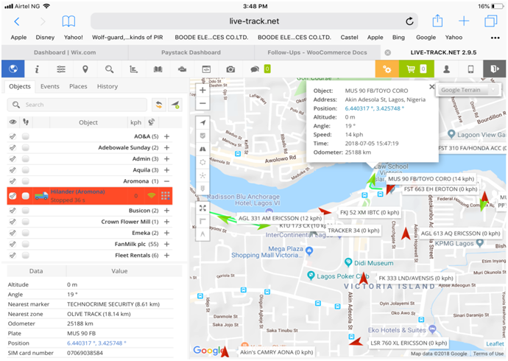Click the map zoom out minus button
This screenshot has height=361, width=508.
coord(202,103)
